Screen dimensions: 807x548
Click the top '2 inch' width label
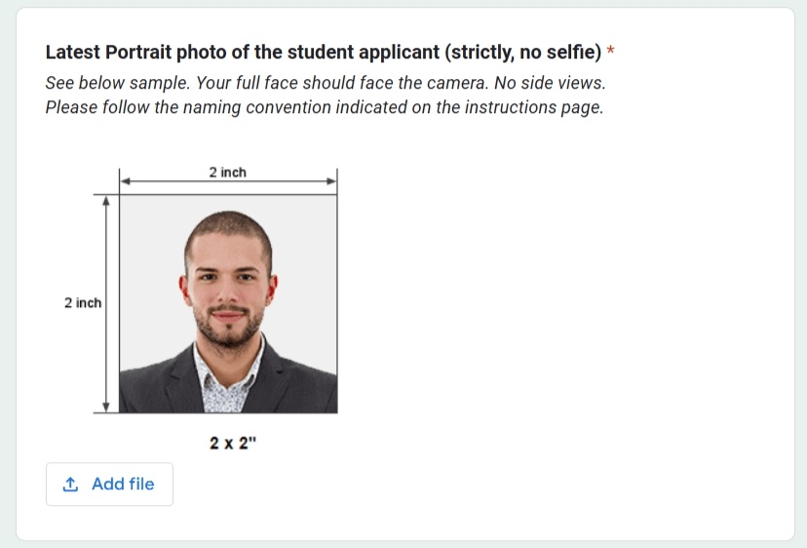(227, 173)
